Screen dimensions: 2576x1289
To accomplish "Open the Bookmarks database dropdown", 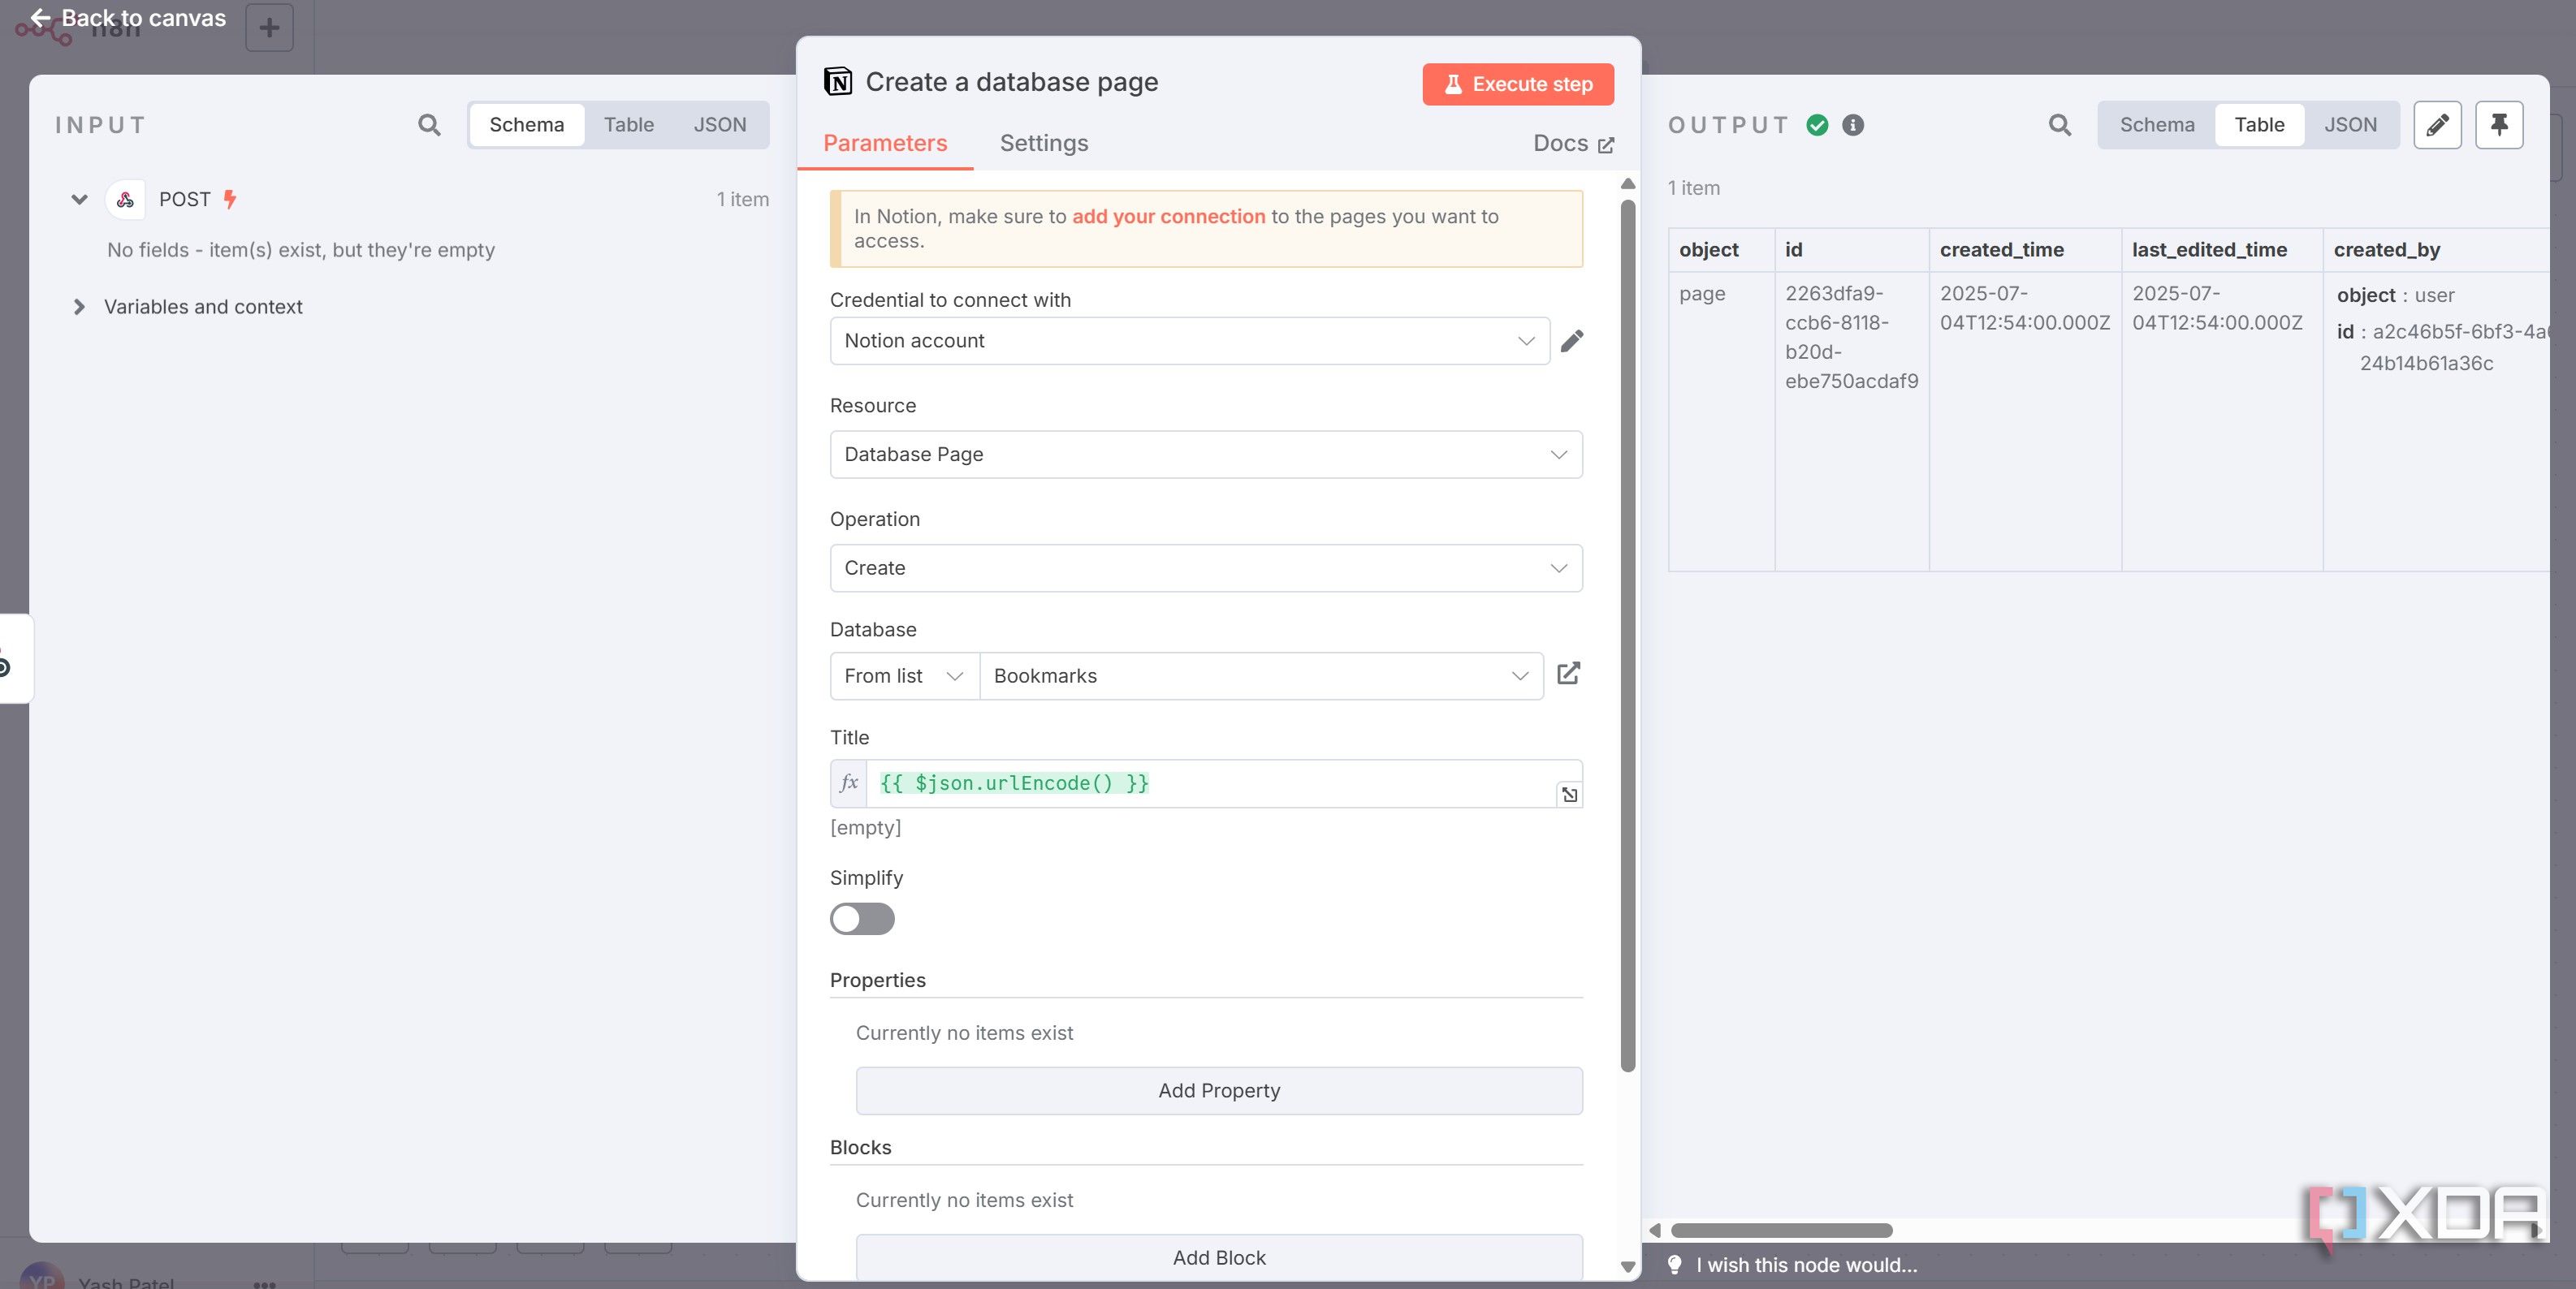I will 1261,676.
